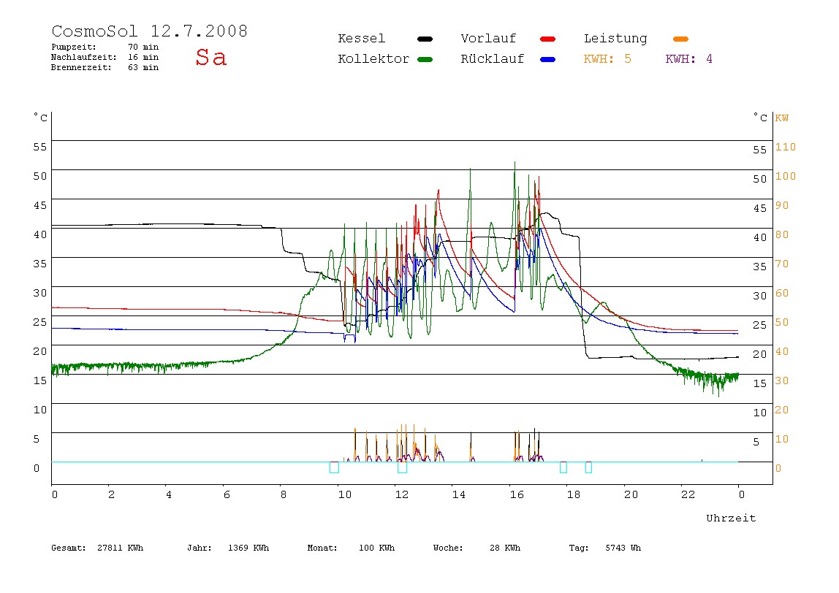The width and height of the screenshot is (839, 593).
Task: Click the cyan pump marker near hour 10
Action: coord(334,467)
